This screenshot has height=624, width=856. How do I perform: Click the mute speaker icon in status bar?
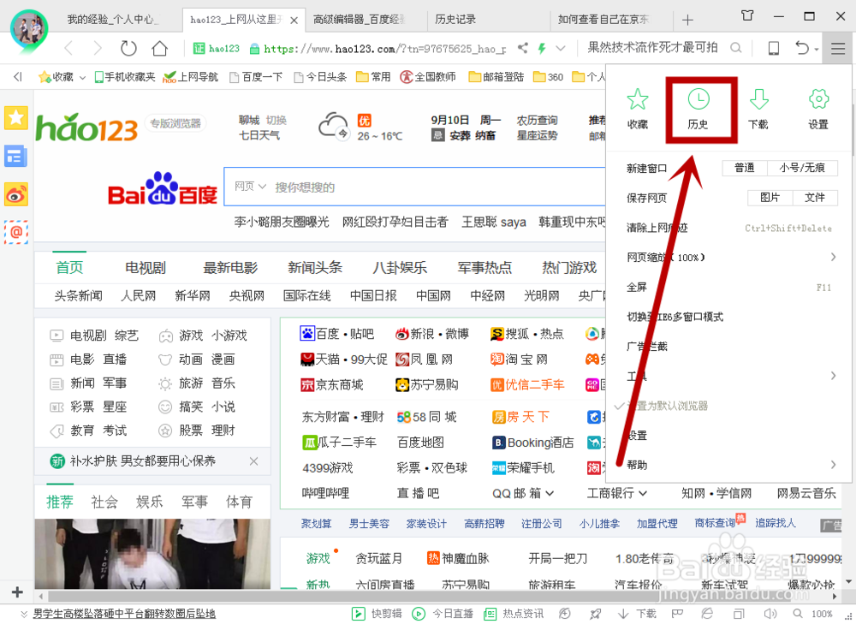pyautogui.click(x=770, y=614)
